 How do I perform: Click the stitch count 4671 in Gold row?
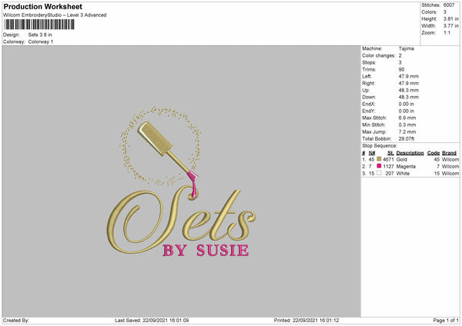pyautogui.click(x=388, y=159)
